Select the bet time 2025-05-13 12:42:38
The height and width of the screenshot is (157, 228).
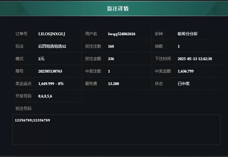(195, 59)
